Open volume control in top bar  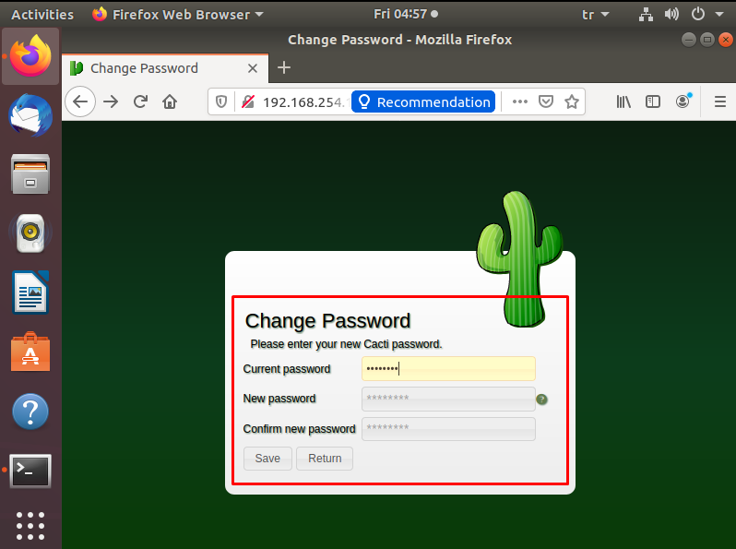tap(671, 15)
